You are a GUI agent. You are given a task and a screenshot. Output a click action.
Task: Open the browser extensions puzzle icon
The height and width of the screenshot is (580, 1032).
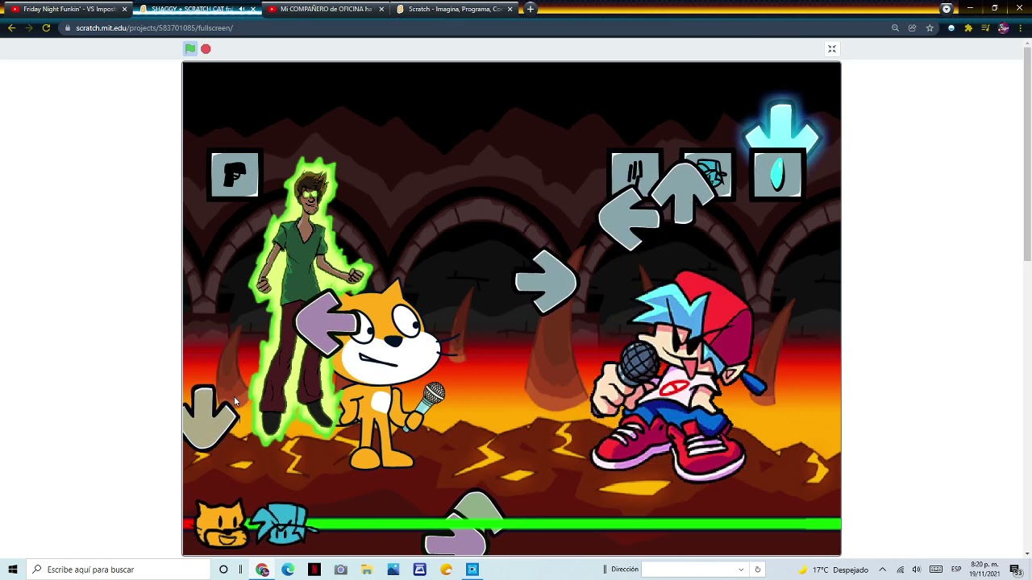coord(968,28)
